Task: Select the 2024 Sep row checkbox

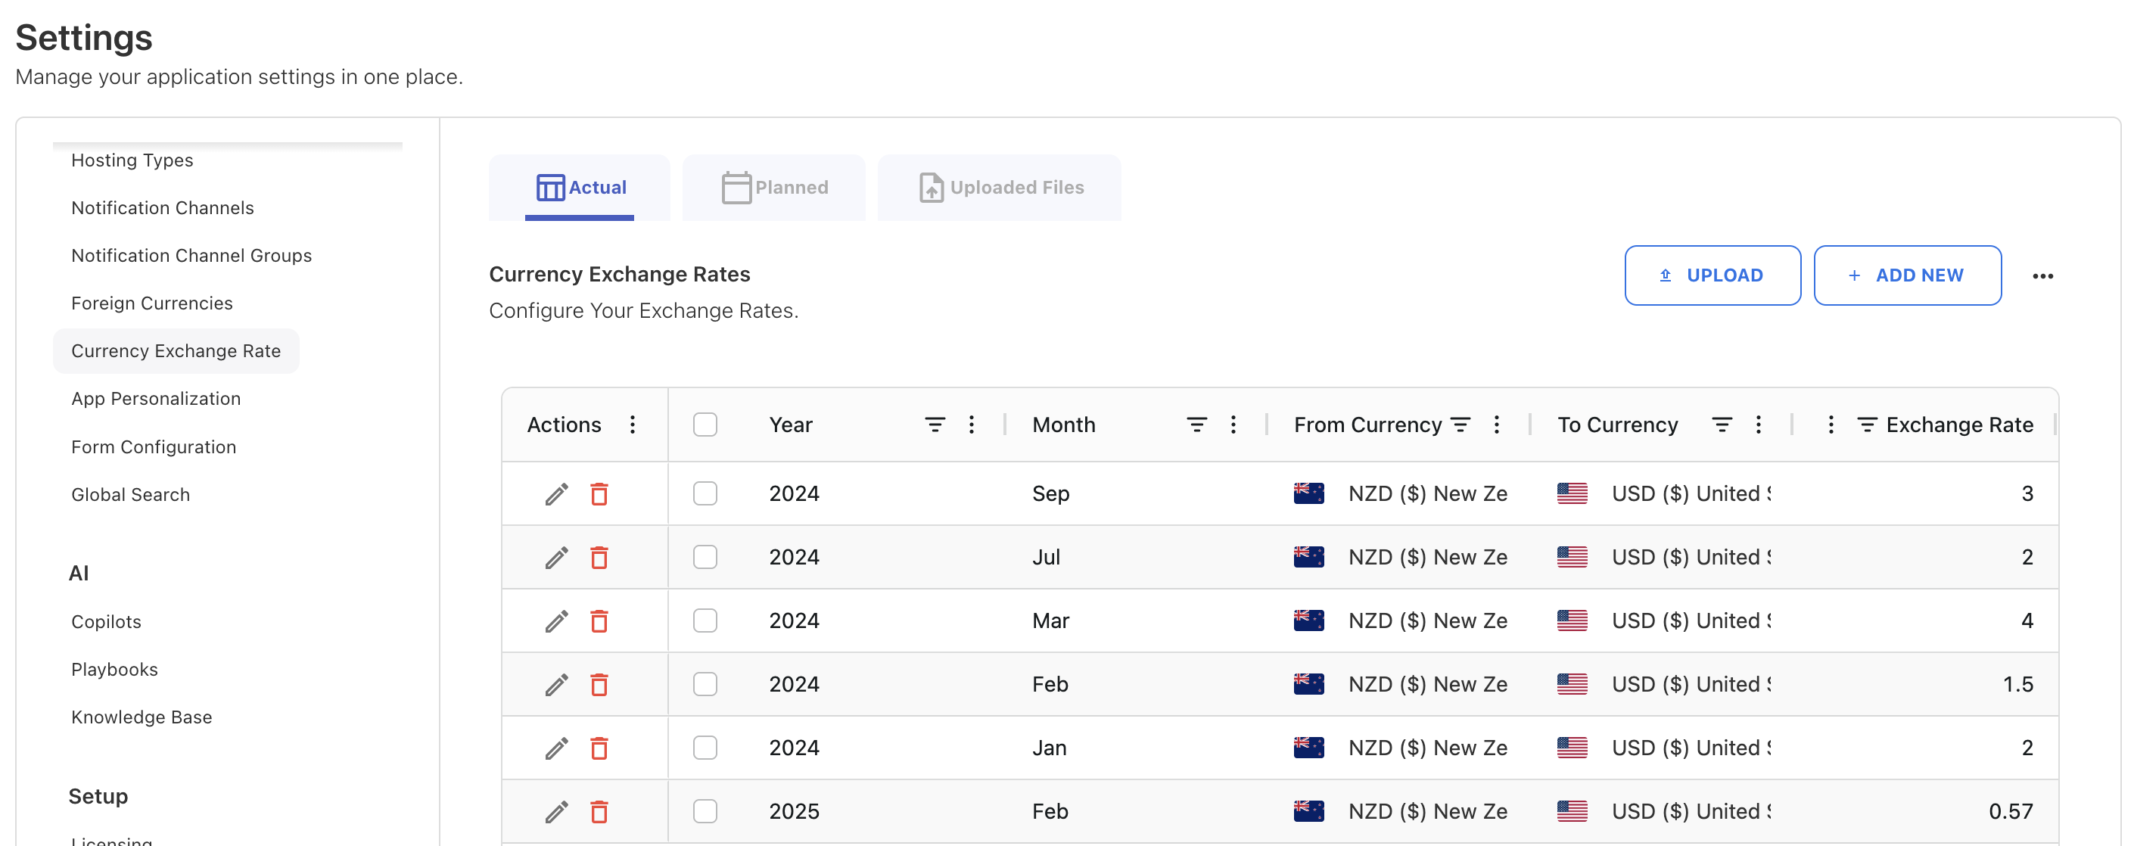Action: coord(705,494)
